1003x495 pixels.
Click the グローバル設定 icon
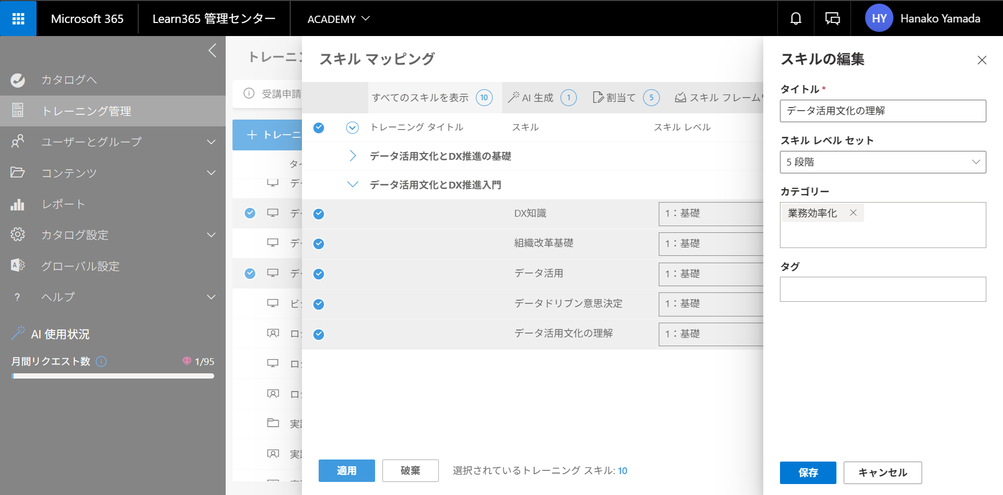pos(18,265)
